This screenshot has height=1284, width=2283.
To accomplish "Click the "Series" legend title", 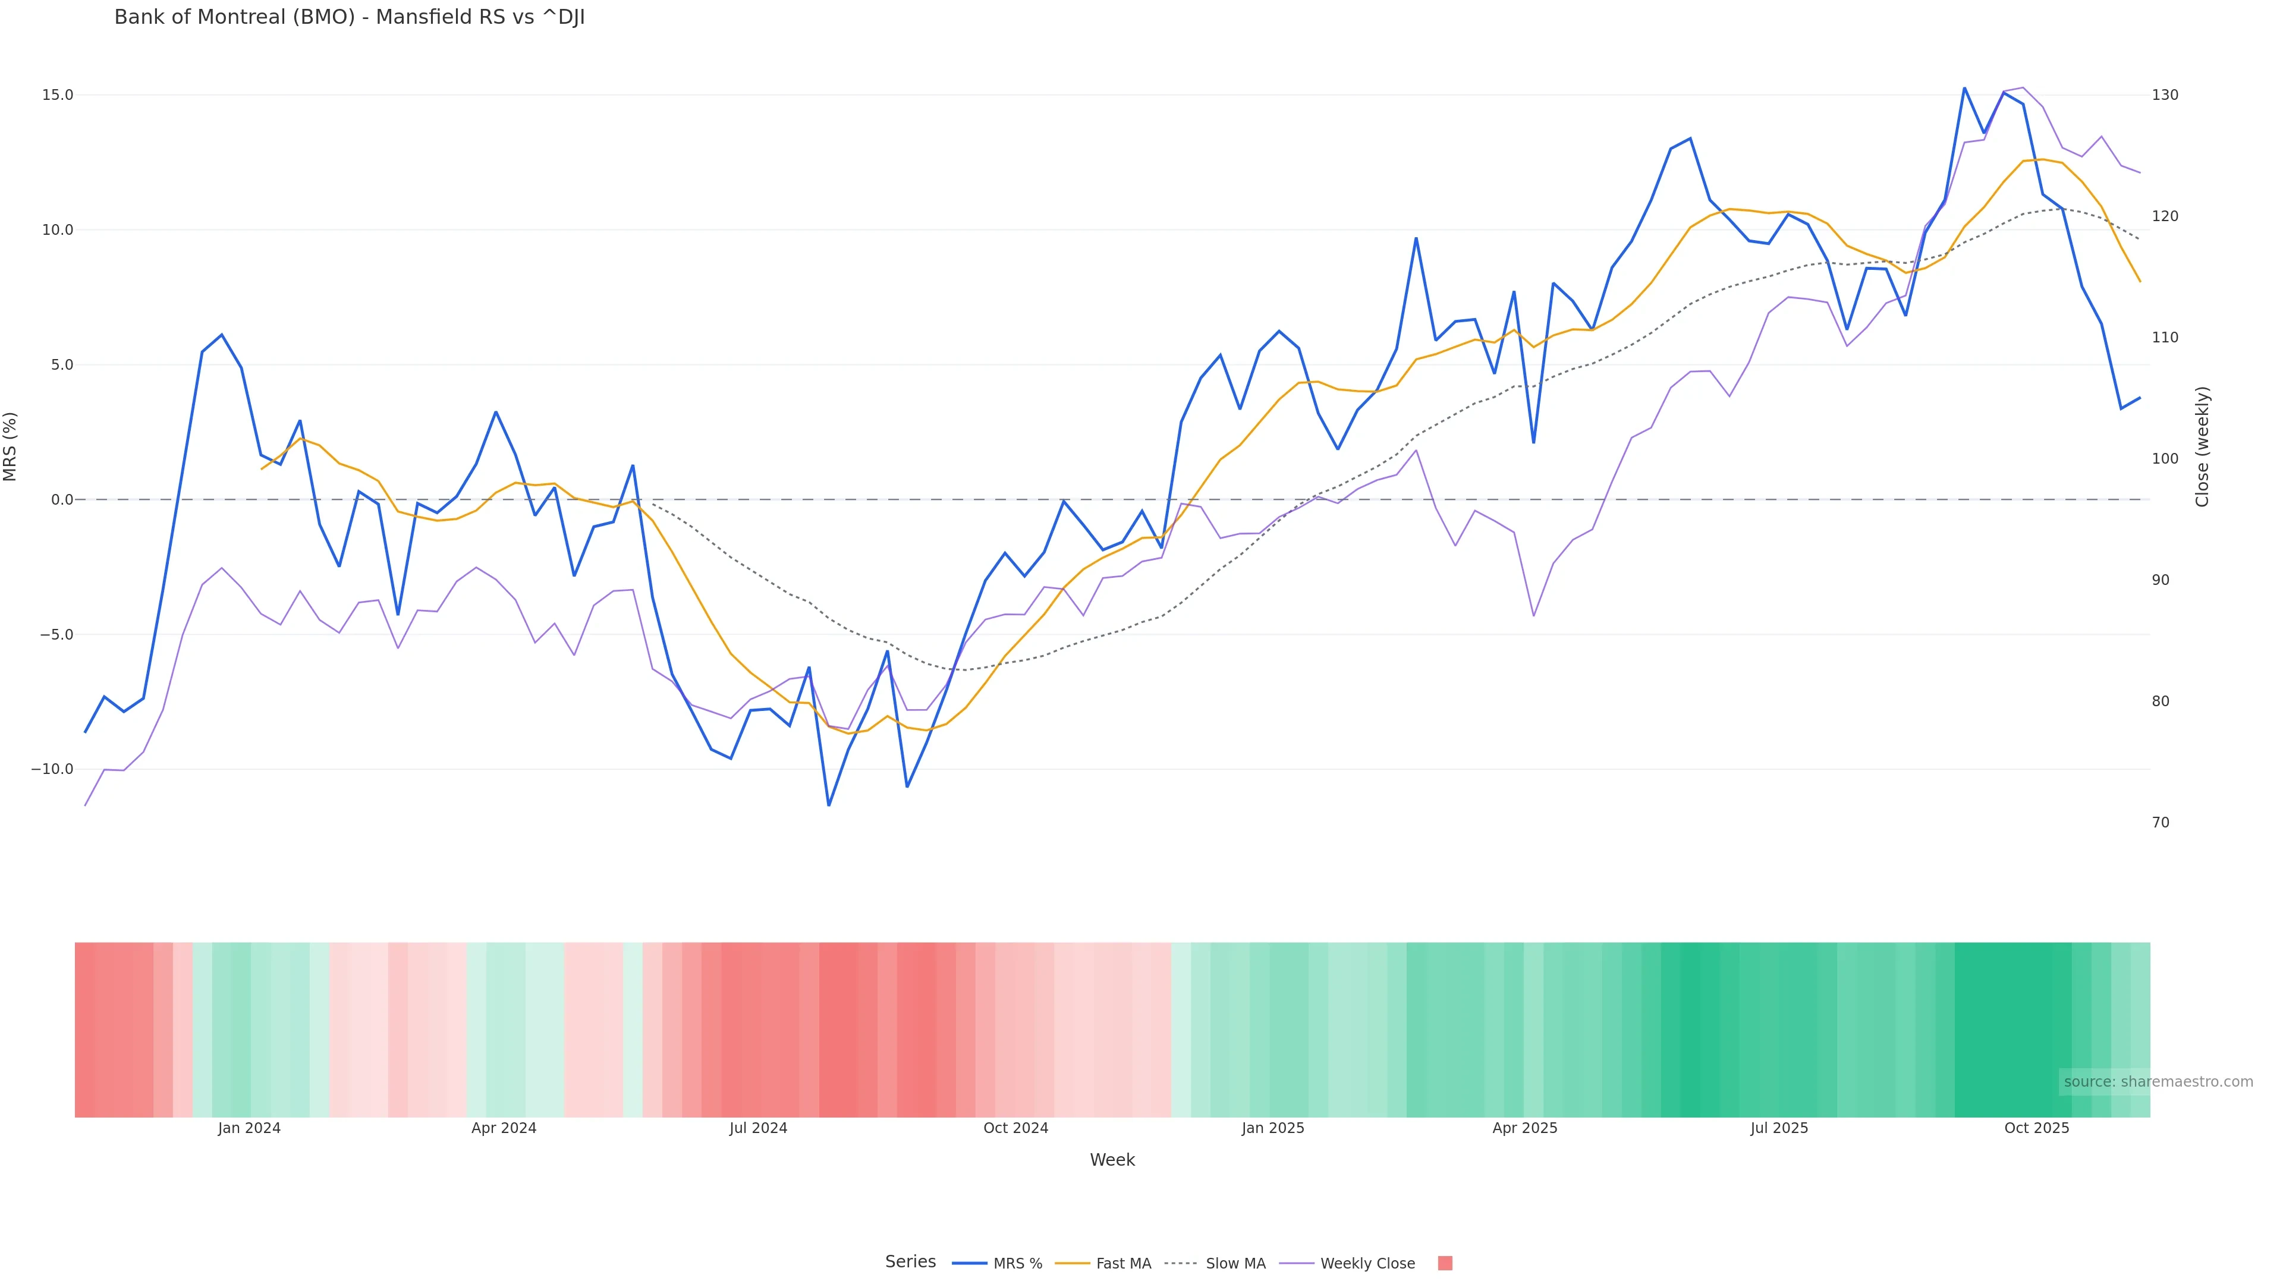I will click(x=910, y=1262).
